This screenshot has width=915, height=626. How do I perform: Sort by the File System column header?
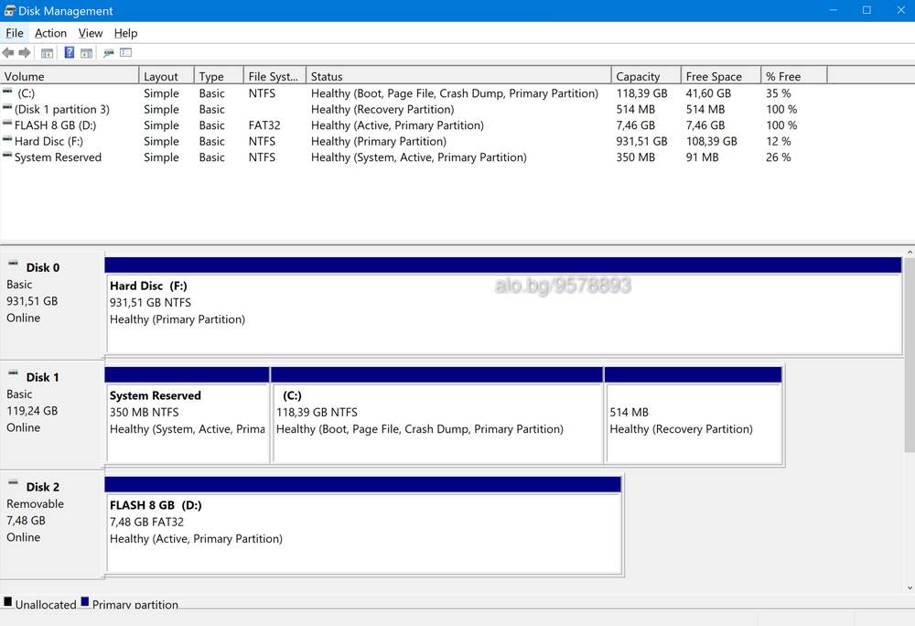pos(274,76)
